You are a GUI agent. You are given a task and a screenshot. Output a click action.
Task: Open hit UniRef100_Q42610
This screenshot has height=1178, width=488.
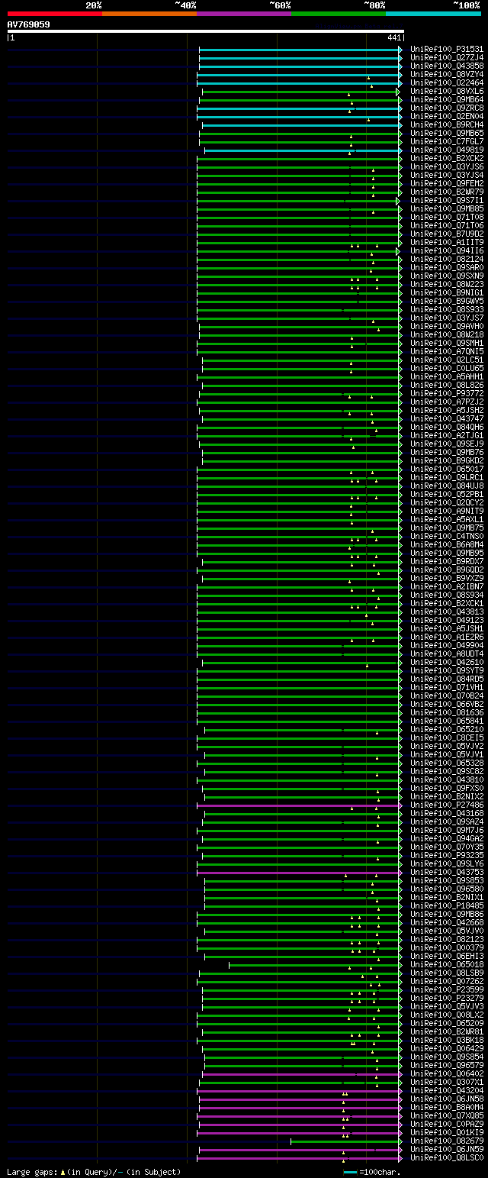(x=447, y=662)
